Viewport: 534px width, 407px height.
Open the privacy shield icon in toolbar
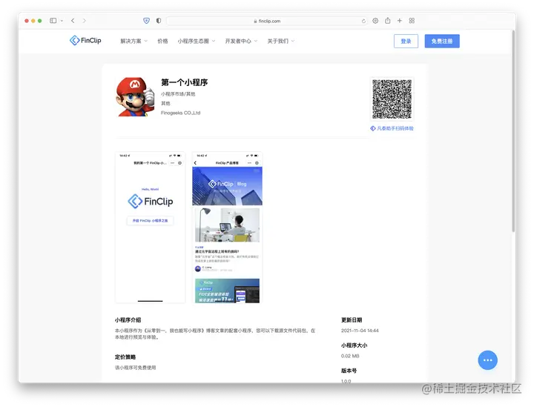(146, 21)
